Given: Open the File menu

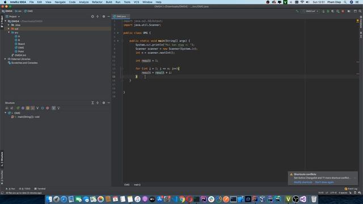Looking at the screenshot, I should [x=32, y=2].
